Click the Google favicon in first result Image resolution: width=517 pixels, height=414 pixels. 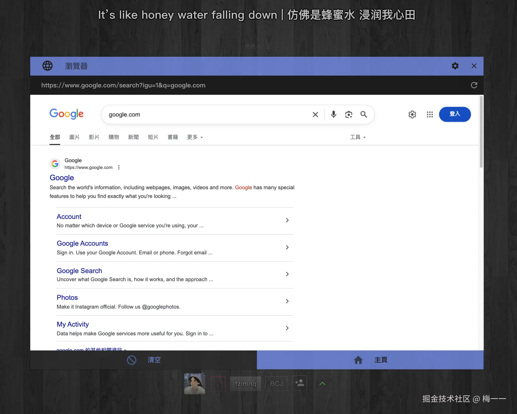coord(55,164)
